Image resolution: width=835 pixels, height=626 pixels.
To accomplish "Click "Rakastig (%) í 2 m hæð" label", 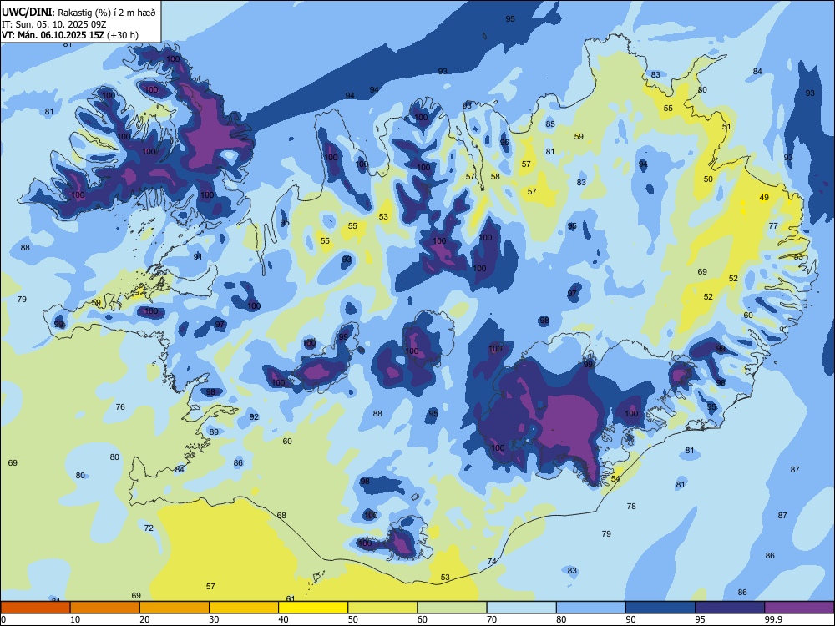I will 107,13.
